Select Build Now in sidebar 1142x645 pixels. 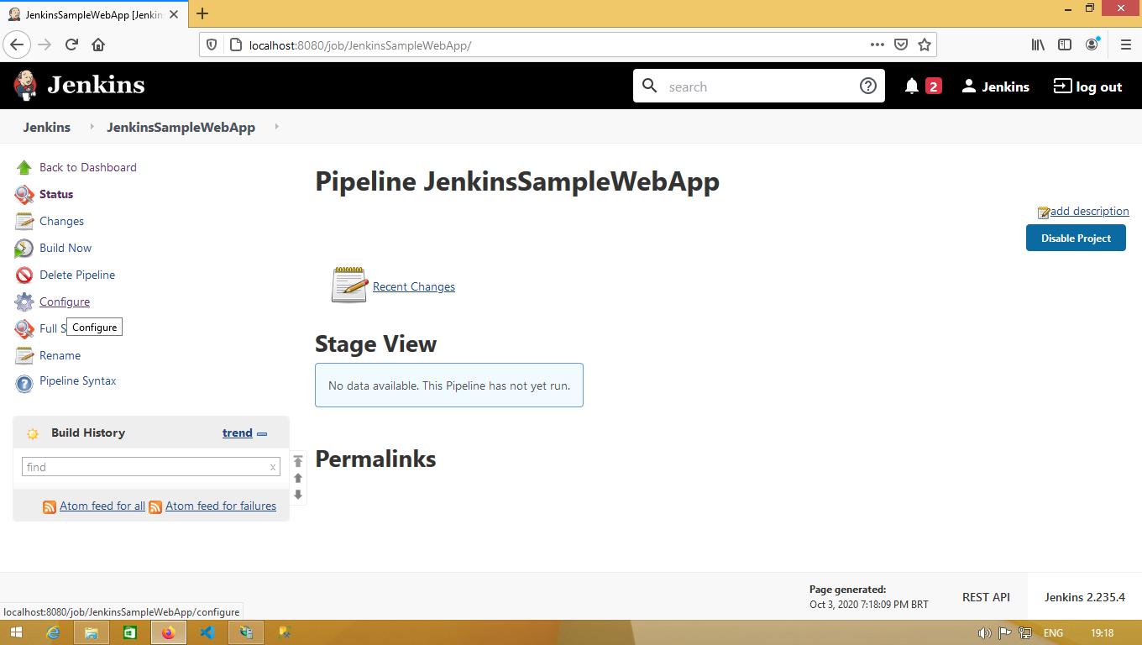[x=65, y=248]
